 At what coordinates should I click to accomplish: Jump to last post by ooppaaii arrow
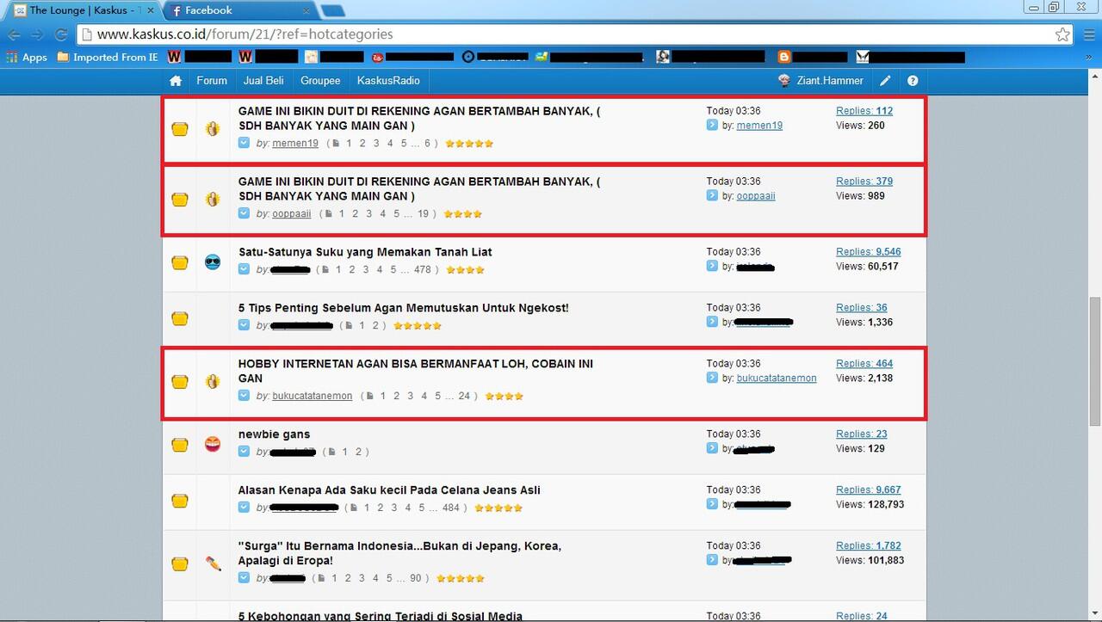712,195
